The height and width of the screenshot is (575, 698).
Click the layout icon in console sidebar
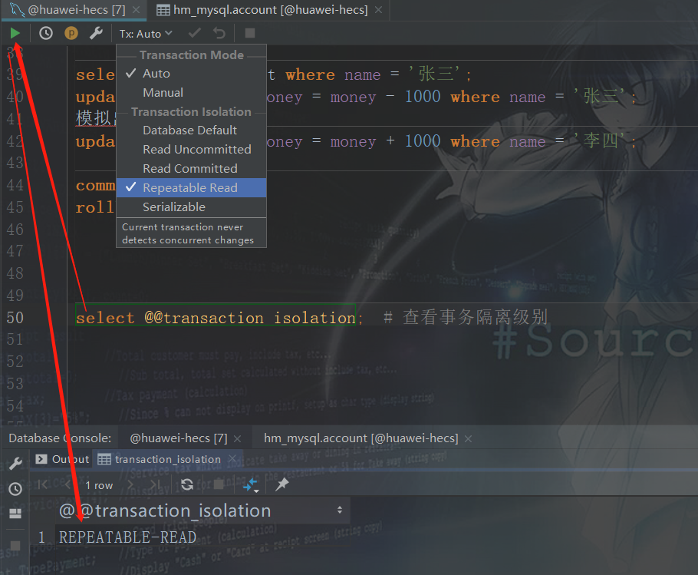pyautogui.click(x=15, y=514)
